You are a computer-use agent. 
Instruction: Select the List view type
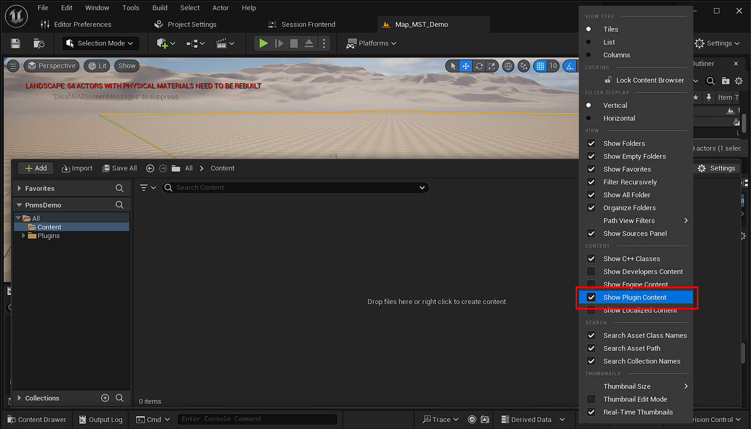point(609,42)
